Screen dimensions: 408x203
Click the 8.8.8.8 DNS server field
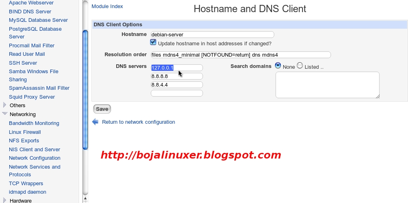coord(177,76)
